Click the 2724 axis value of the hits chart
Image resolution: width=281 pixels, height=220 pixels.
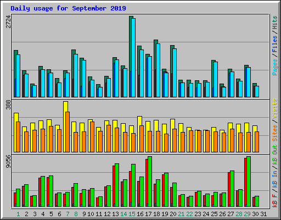click(8, 21)
